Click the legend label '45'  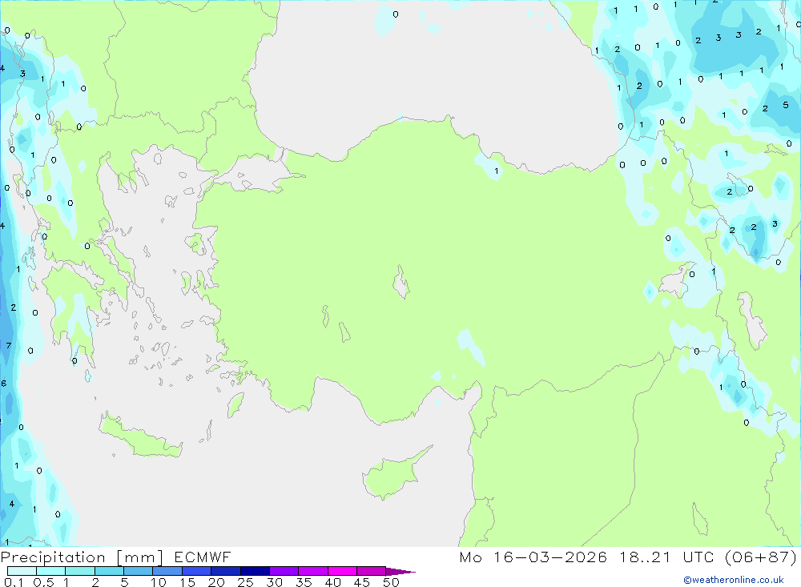coord(362,582)
